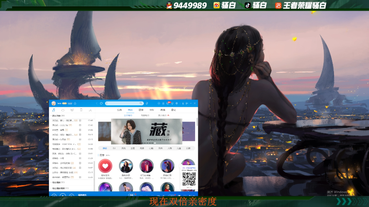Go back with the header back arrow
The image size is (369, 207).
97,103
